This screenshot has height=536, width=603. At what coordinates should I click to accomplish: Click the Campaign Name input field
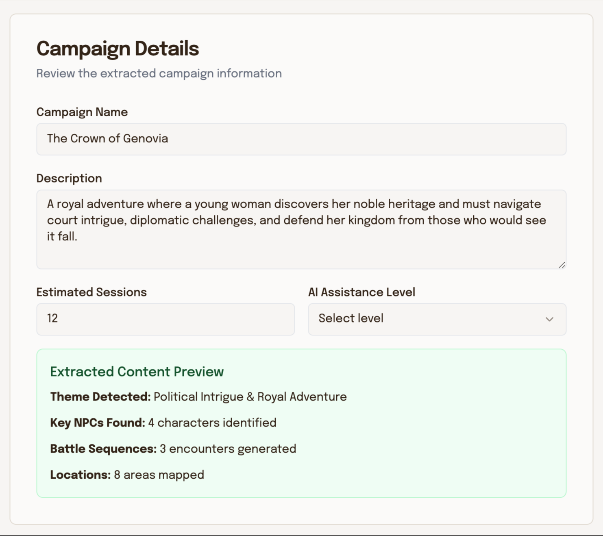click(x=301, y=139)
